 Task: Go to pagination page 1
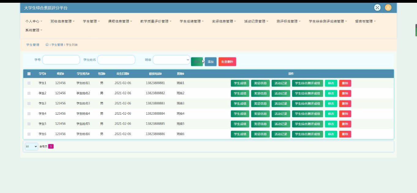pos(51,146)
